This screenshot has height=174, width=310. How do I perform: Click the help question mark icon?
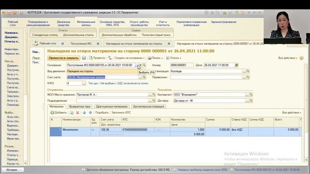[x=301, y=58]
